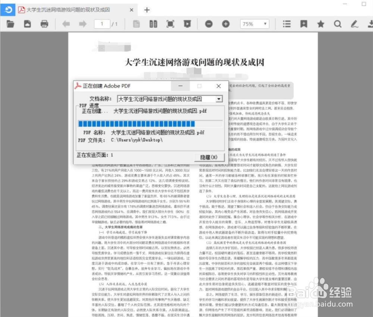Image resolution: width=373 pixels, height=317 pixels.
Task: Minimize the main reader window
Action: pyautogui.click(x=345, y=4)
